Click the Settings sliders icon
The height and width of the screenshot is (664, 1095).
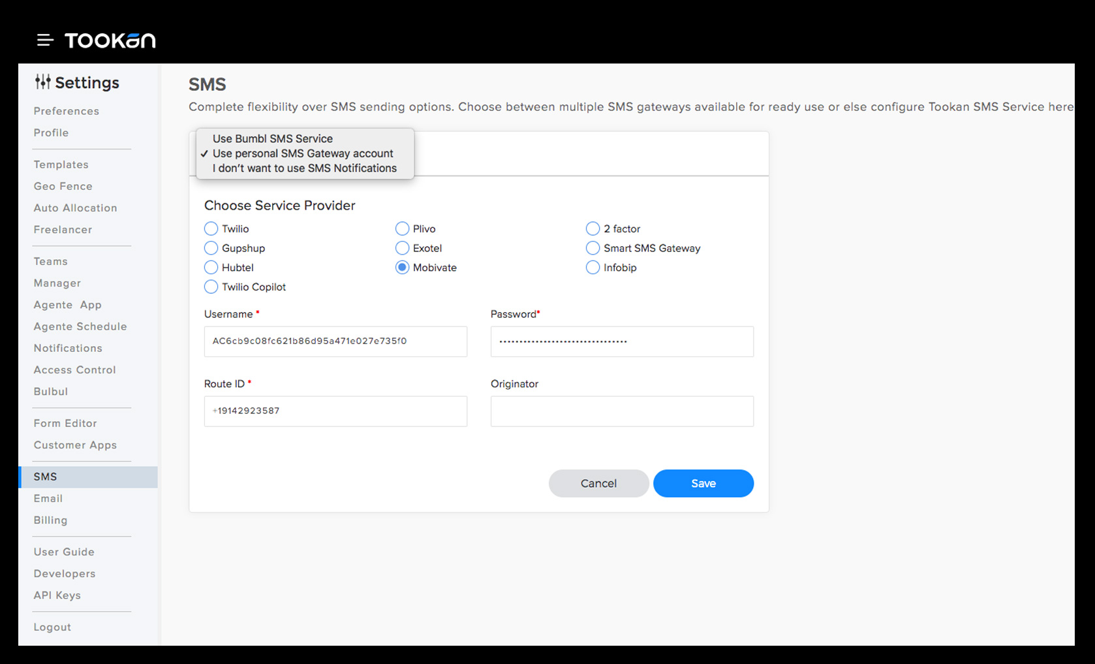click(x=43, y=82)
